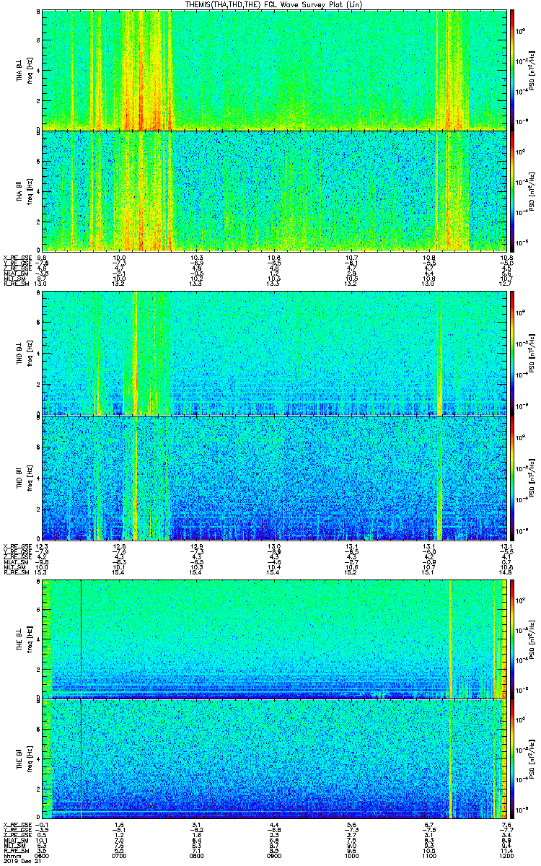
Task: Click the 'THE B⊥ freq [Hz]' axis label
Action: 25,639
